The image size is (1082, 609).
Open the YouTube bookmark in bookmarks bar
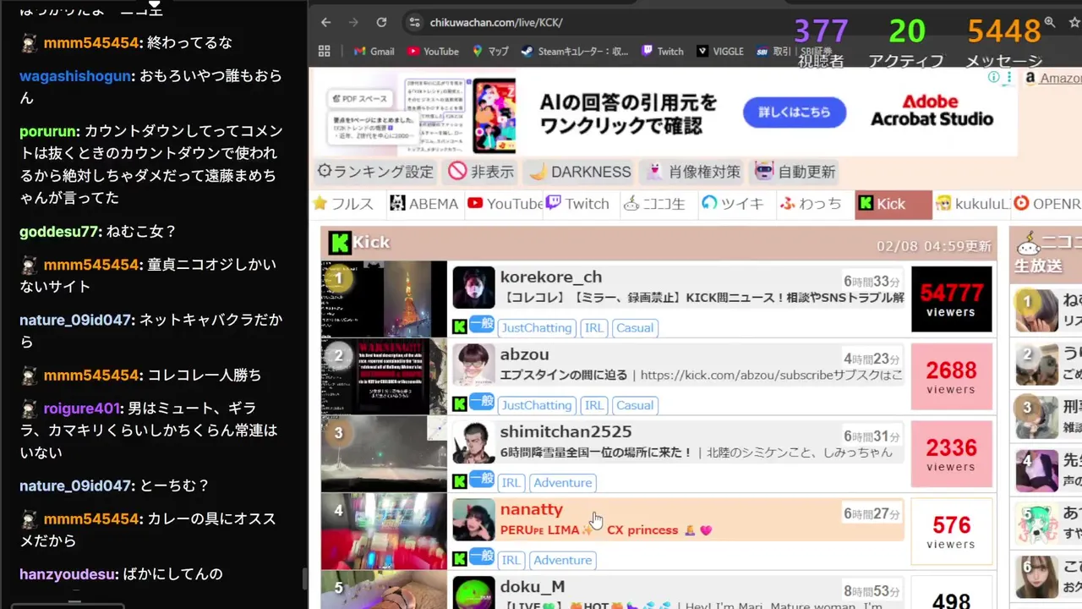[433, 51]
